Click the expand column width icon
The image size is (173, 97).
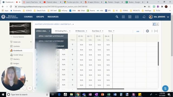click(156, 31)
